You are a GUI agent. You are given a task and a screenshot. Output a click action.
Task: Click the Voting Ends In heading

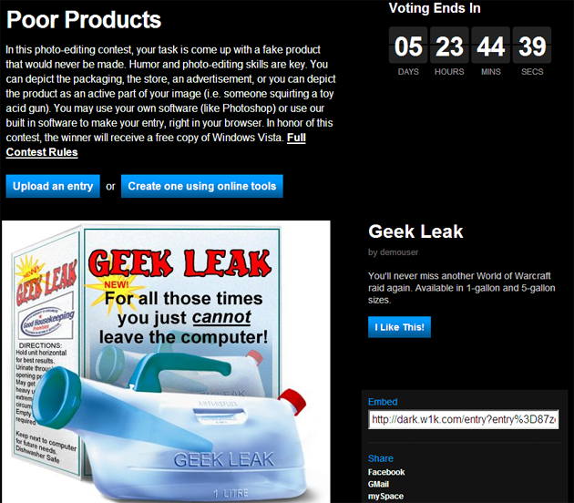click(x=435, y=8)
